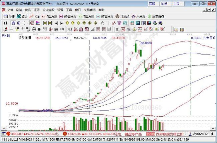Click the flag chart icon
Viewport: 217px width, 143px height.
pos(38,23)
